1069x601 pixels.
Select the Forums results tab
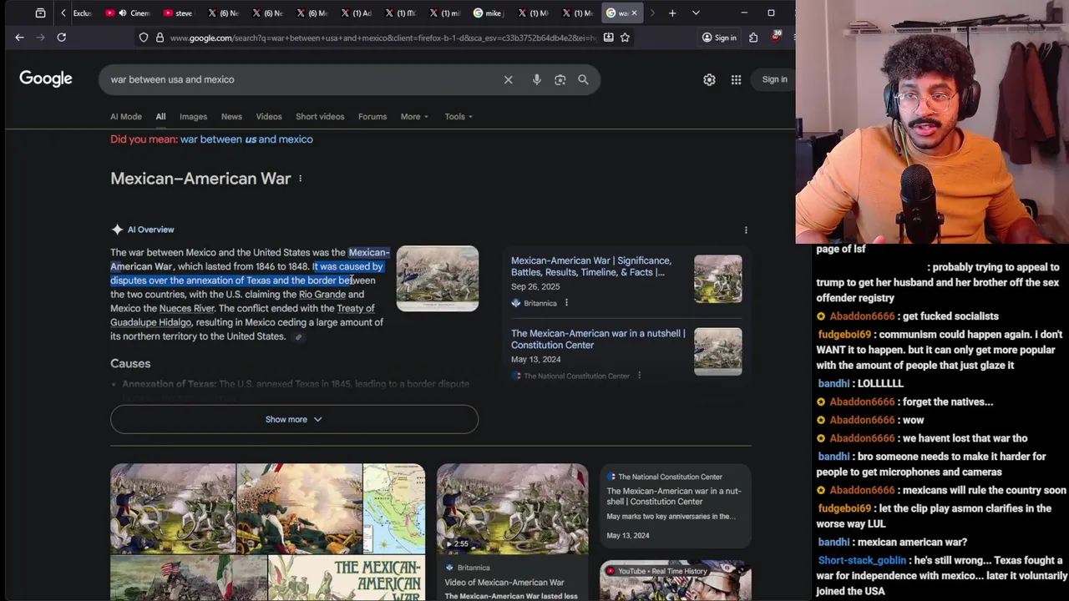pyautogui.click(x=372, y=117)
